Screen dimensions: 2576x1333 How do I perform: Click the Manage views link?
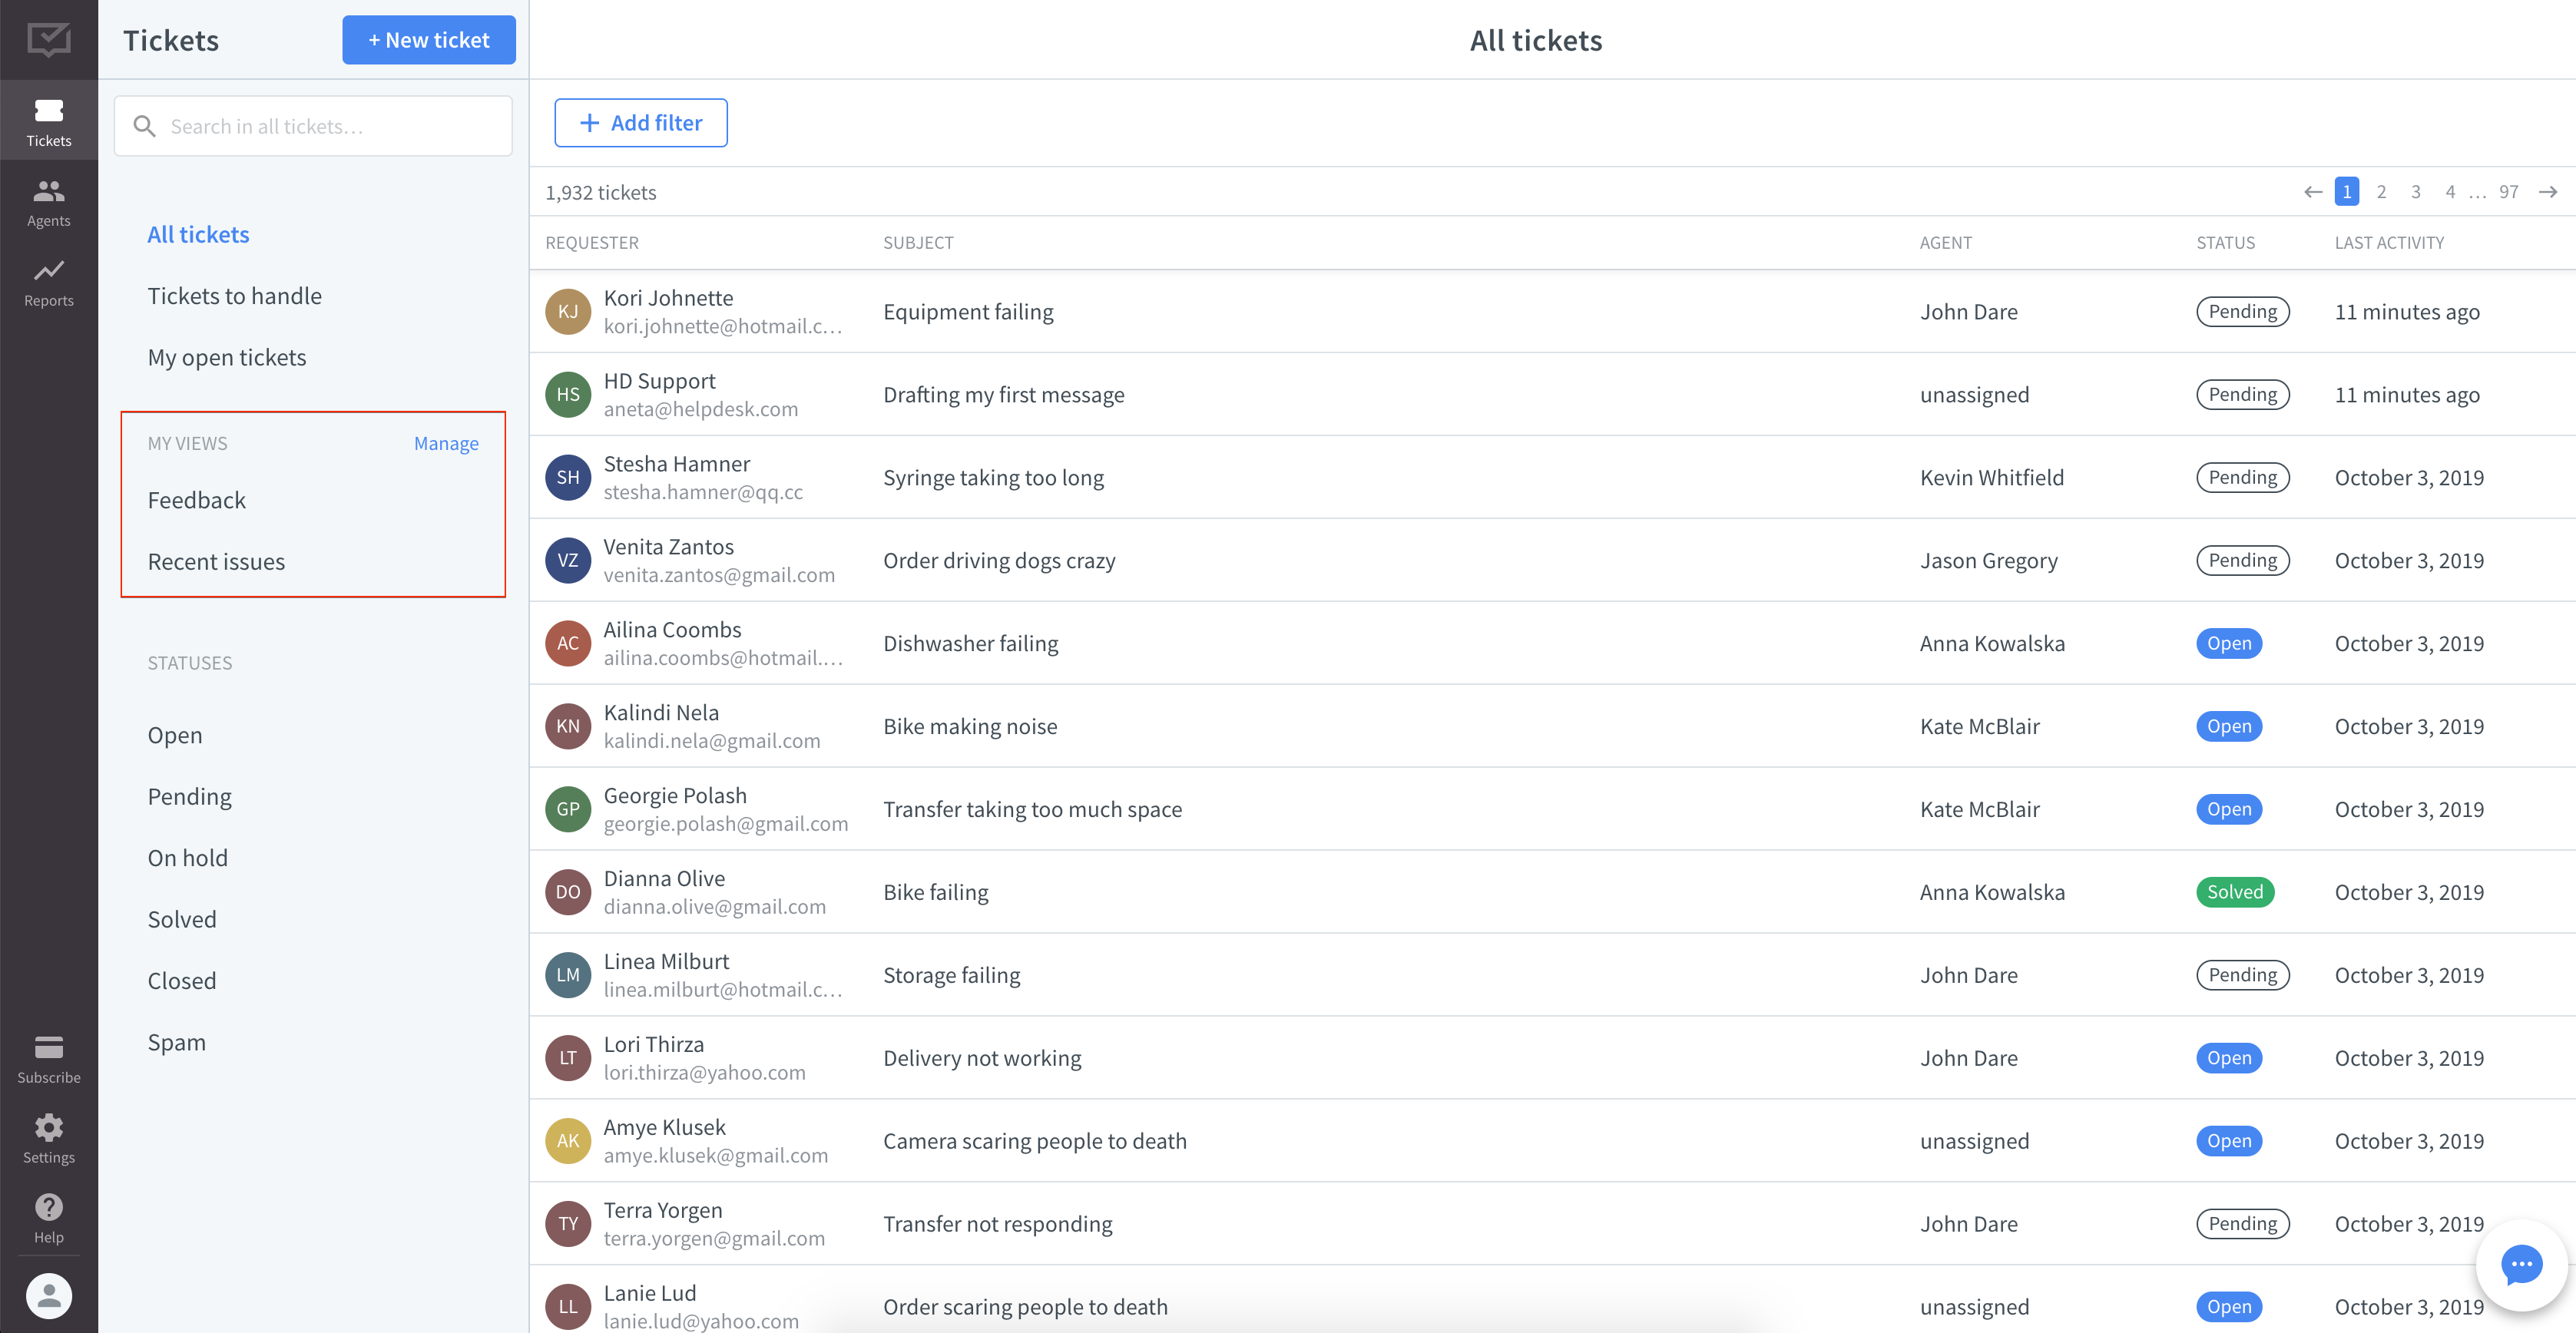tap(446, 443)
